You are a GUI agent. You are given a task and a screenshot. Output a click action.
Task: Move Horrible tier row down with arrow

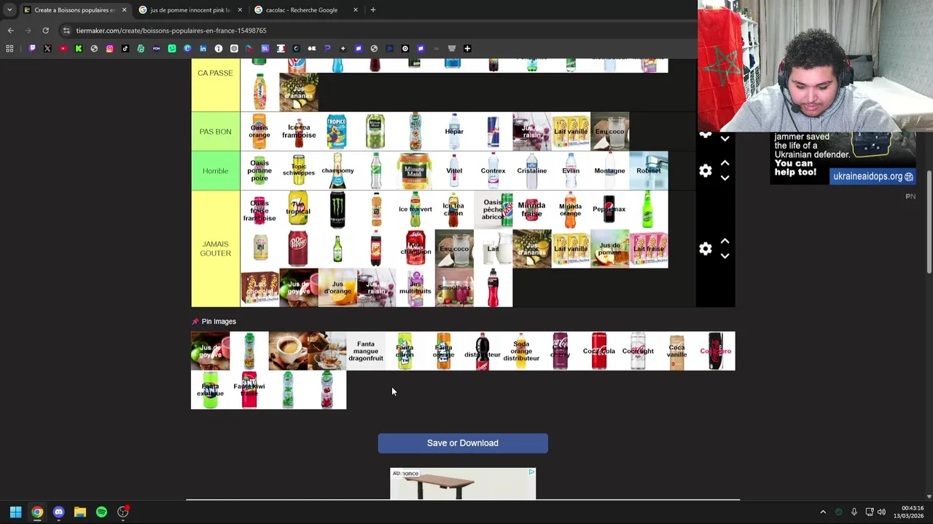coord(725,178)
